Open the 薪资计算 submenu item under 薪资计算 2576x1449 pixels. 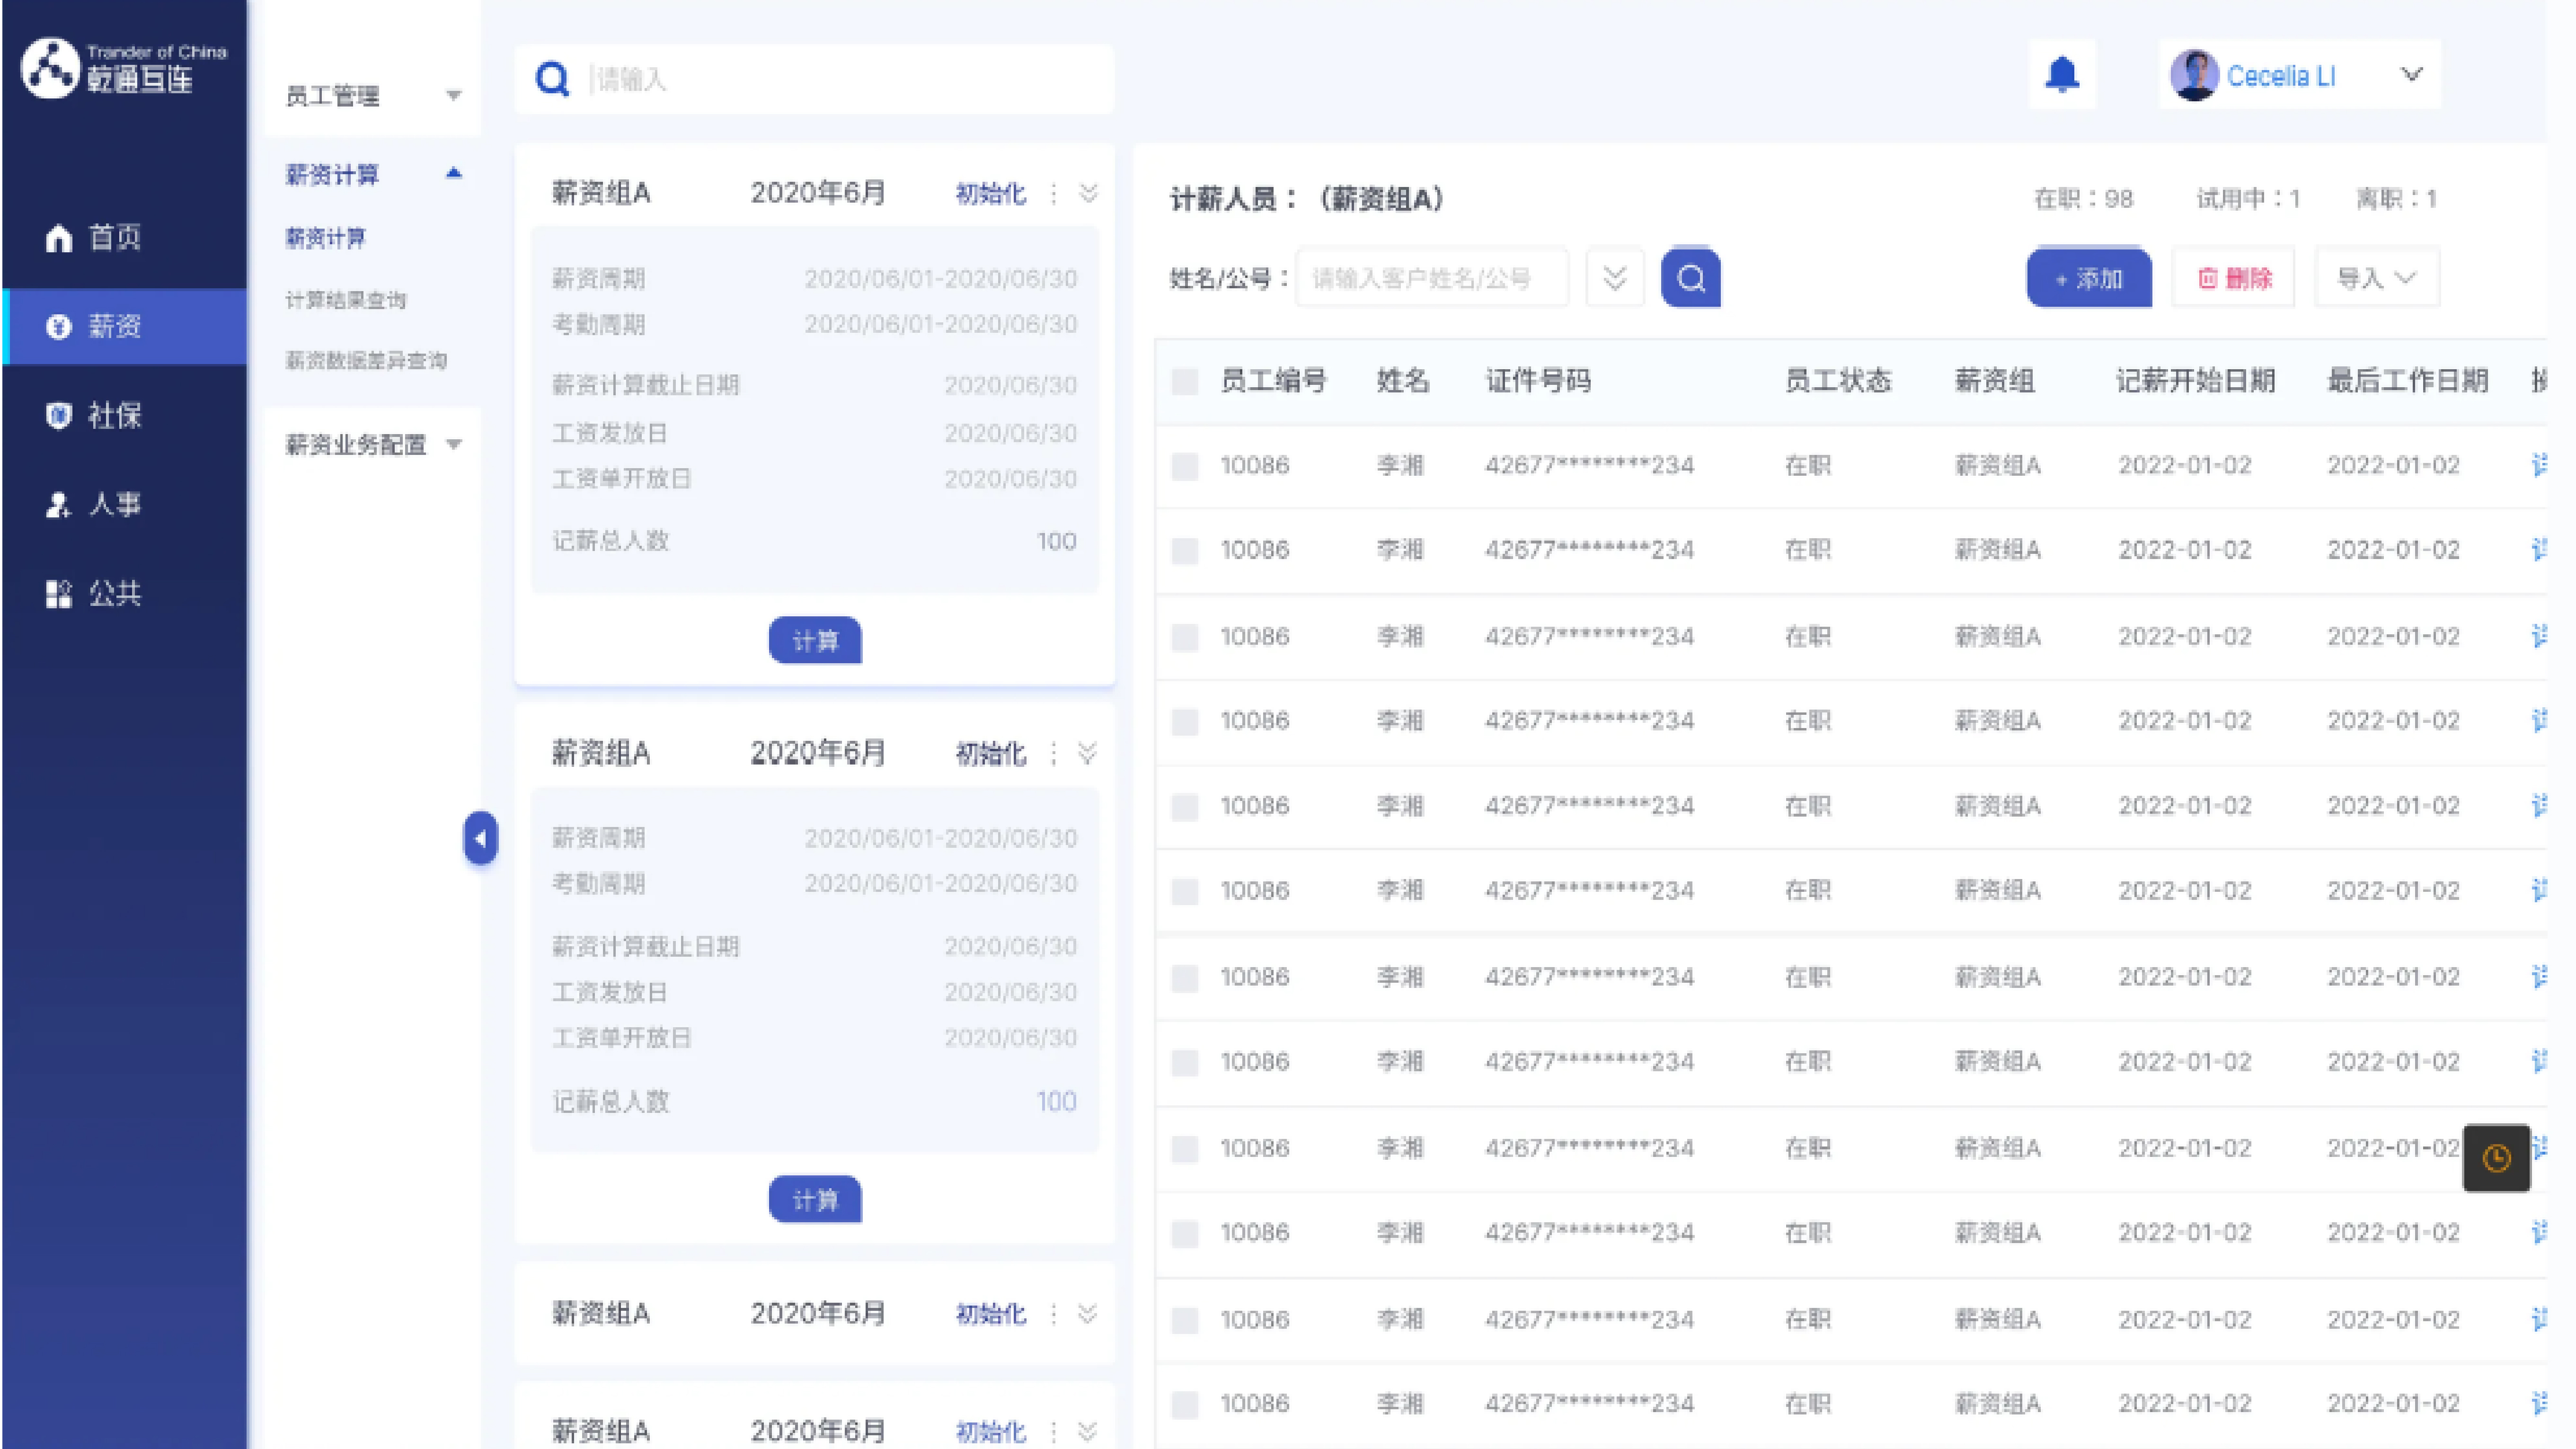[x=326, y=238]
